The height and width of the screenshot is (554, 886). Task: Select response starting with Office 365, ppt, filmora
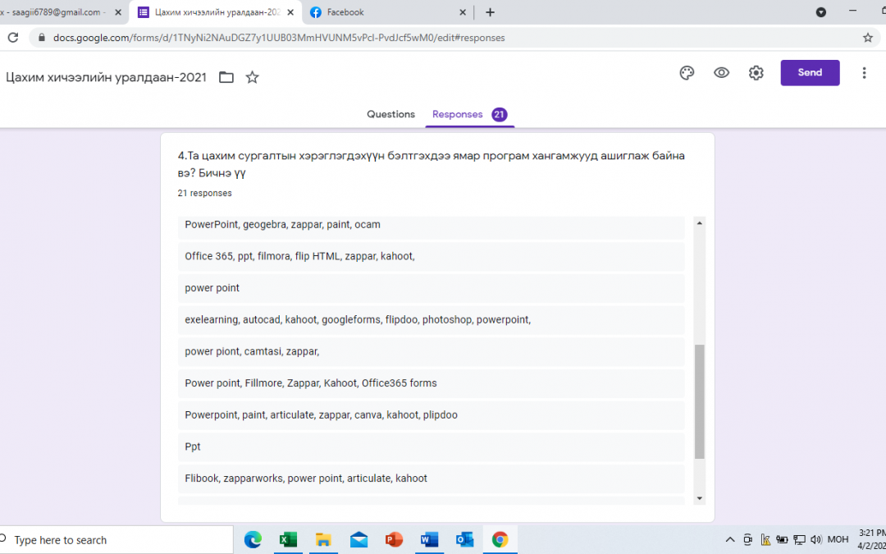[x=432, y=257]
